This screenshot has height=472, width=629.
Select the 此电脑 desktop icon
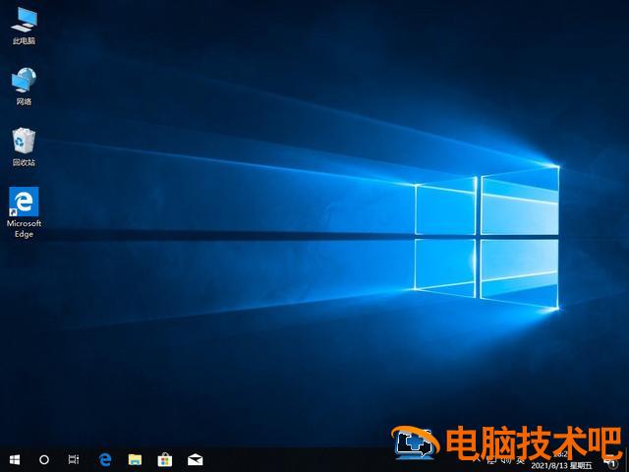(24, 26)
